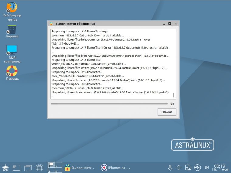
Task: Activate the iPhones.ru browser taskbar entry
Action: 115,168
